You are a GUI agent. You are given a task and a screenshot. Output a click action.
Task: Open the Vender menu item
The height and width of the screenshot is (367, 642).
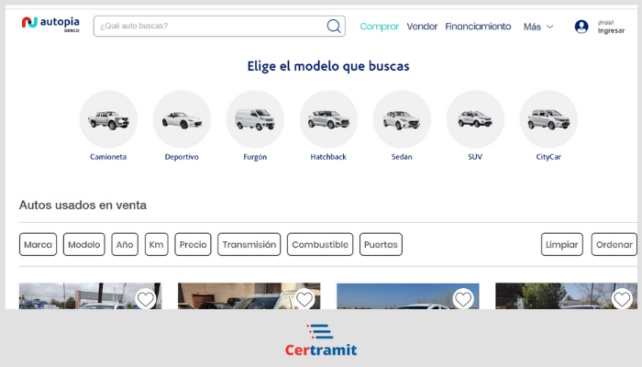(422, 27)
